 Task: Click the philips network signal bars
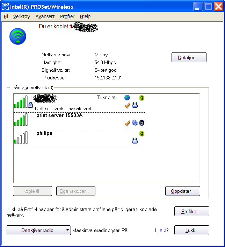click(21, 137)
